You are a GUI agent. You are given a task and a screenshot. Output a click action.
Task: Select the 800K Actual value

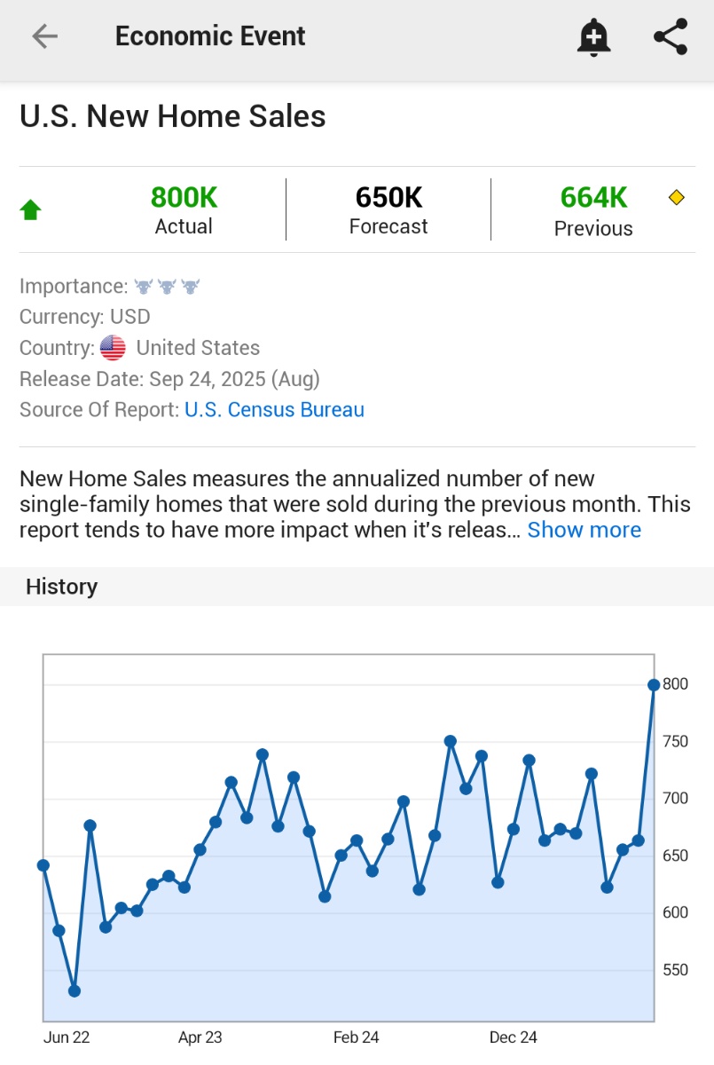pyautogui.click(x=184, y=196)
